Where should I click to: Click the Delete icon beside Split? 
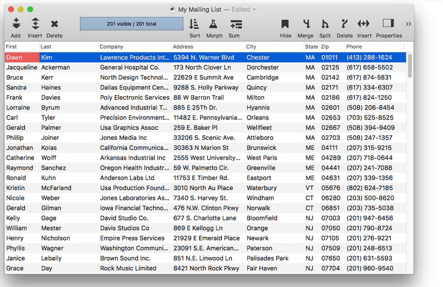coord(344,24)
